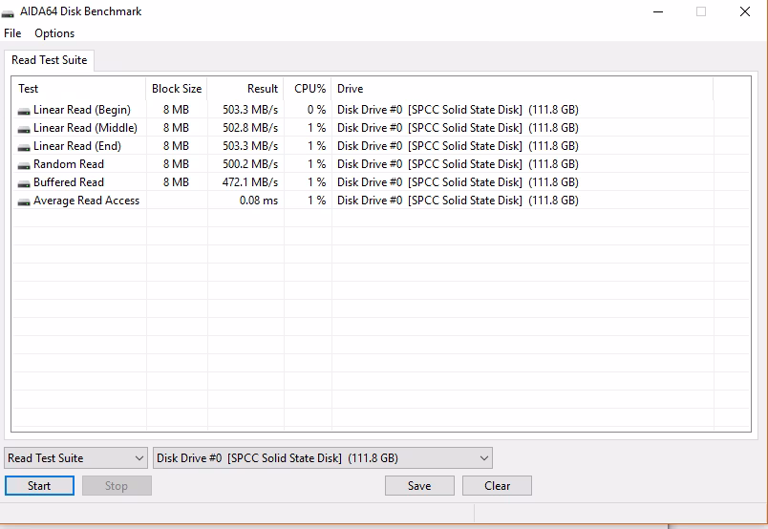This screenshot has height=529, width=768.
Task: Click the 0 % CPU value
Action: 316,110
